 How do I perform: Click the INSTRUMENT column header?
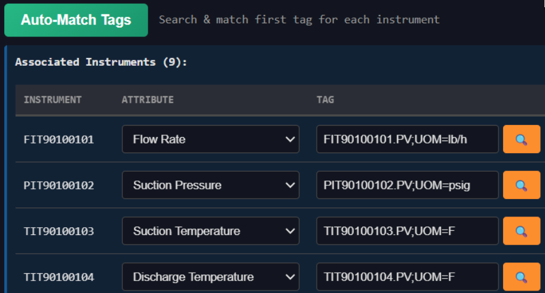[x=53, y=100]
